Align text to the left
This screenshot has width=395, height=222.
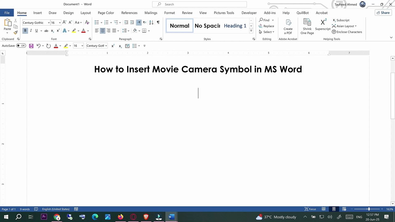coord(97,31)
